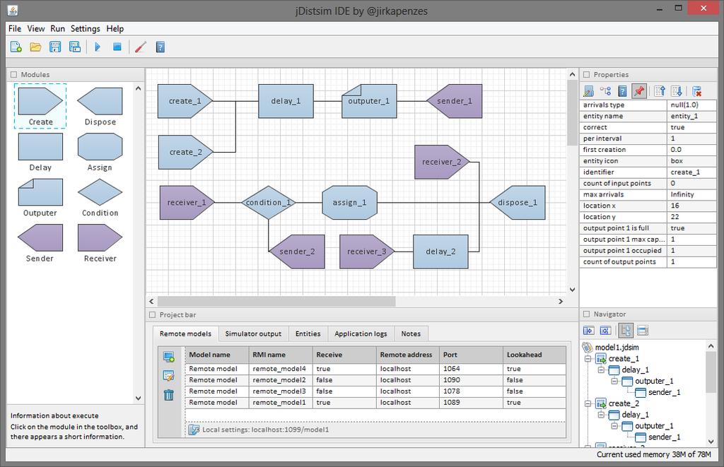Open the View menu
Viewport: 724px width, 467px height.
[x=36, y=28]
